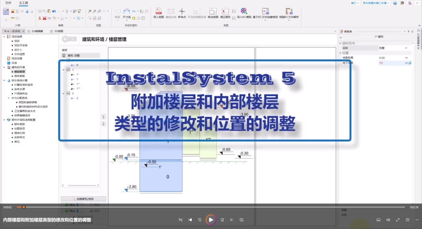Screen dimensions: 422x229
Task: Select 房间参数 in the project tree
Action: click(x=20, y=76)
